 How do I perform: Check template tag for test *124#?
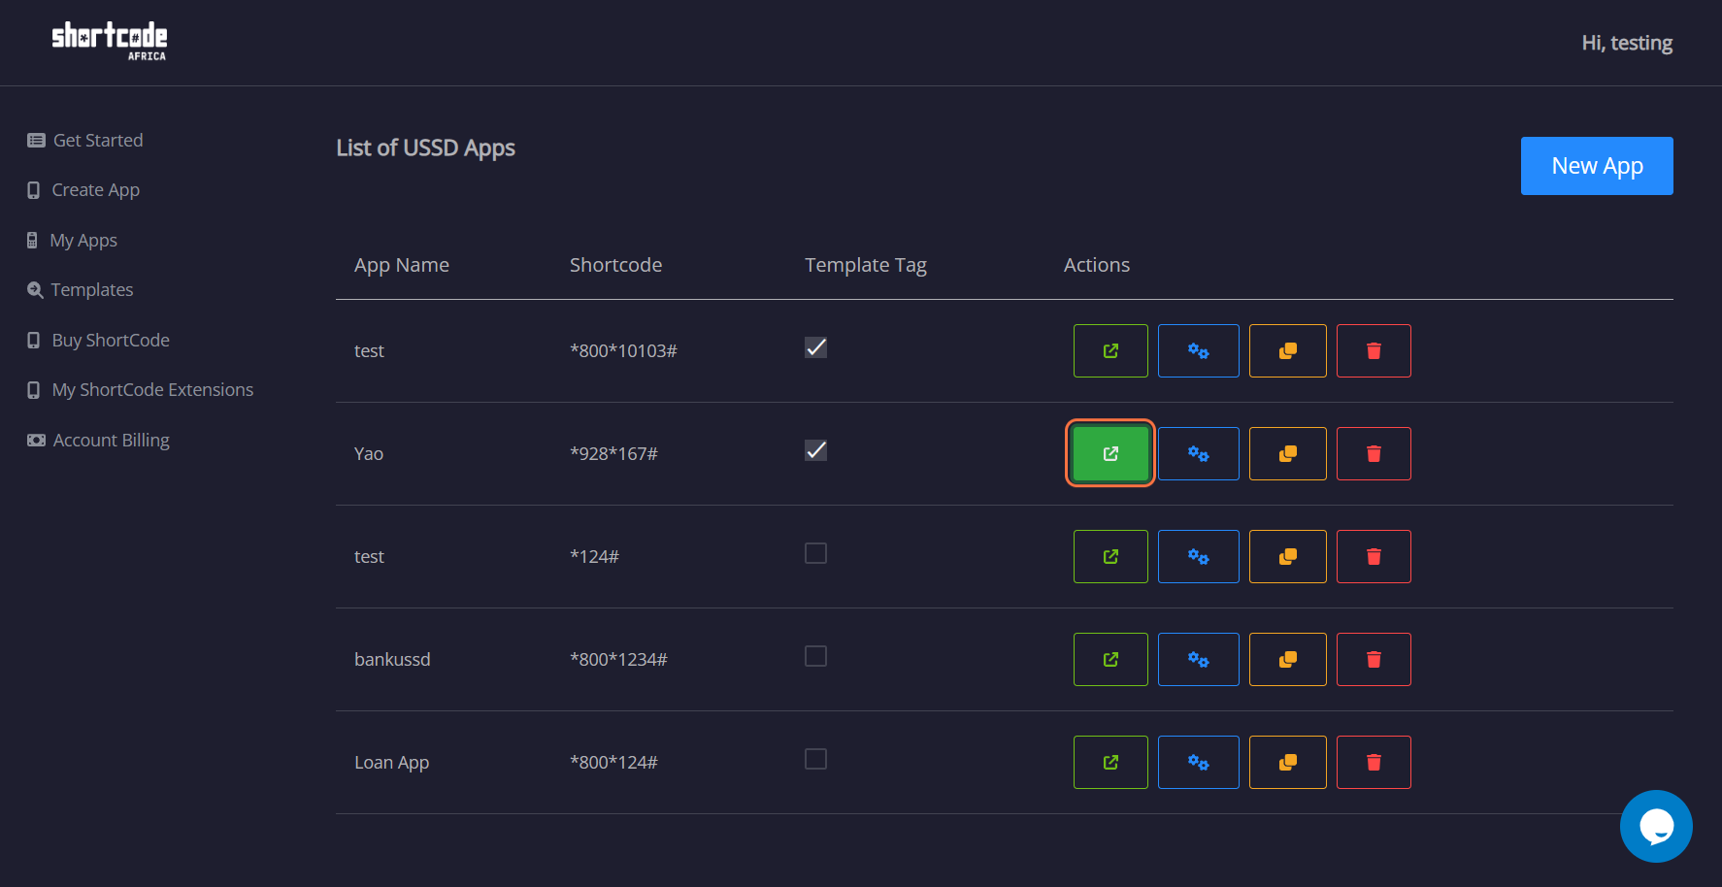(815, 553)
